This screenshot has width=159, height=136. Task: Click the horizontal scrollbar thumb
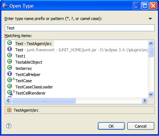coord(44,100)
